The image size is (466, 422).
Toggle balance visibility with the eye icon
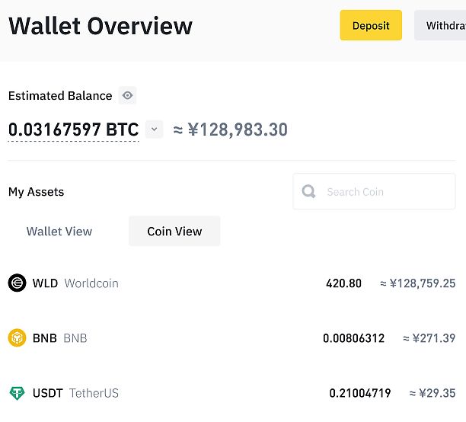127,95
